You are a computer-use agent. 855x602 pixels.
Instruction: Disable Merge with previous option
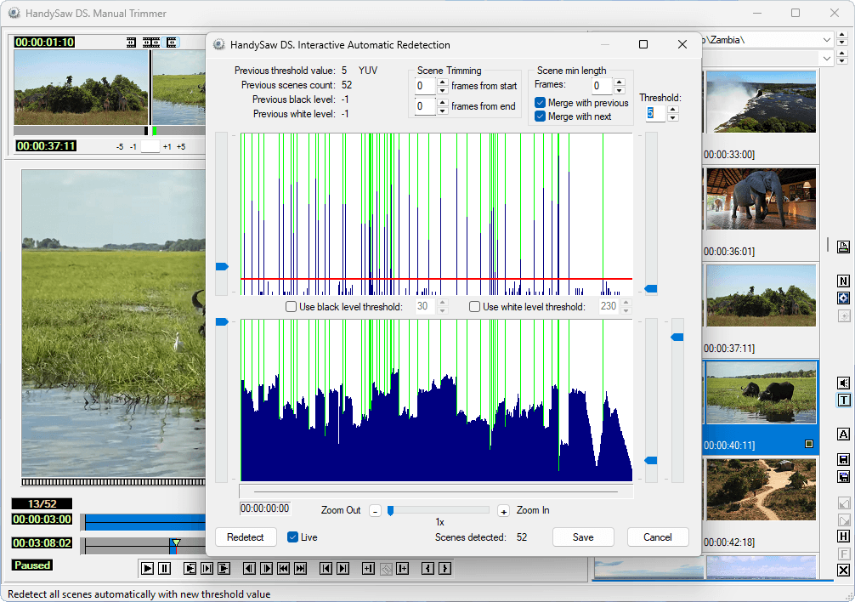click(541, 103)
